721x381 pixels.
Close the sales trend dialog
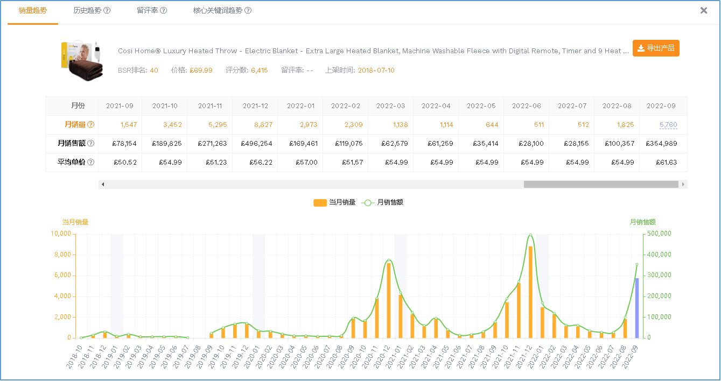tap(703, 10)
